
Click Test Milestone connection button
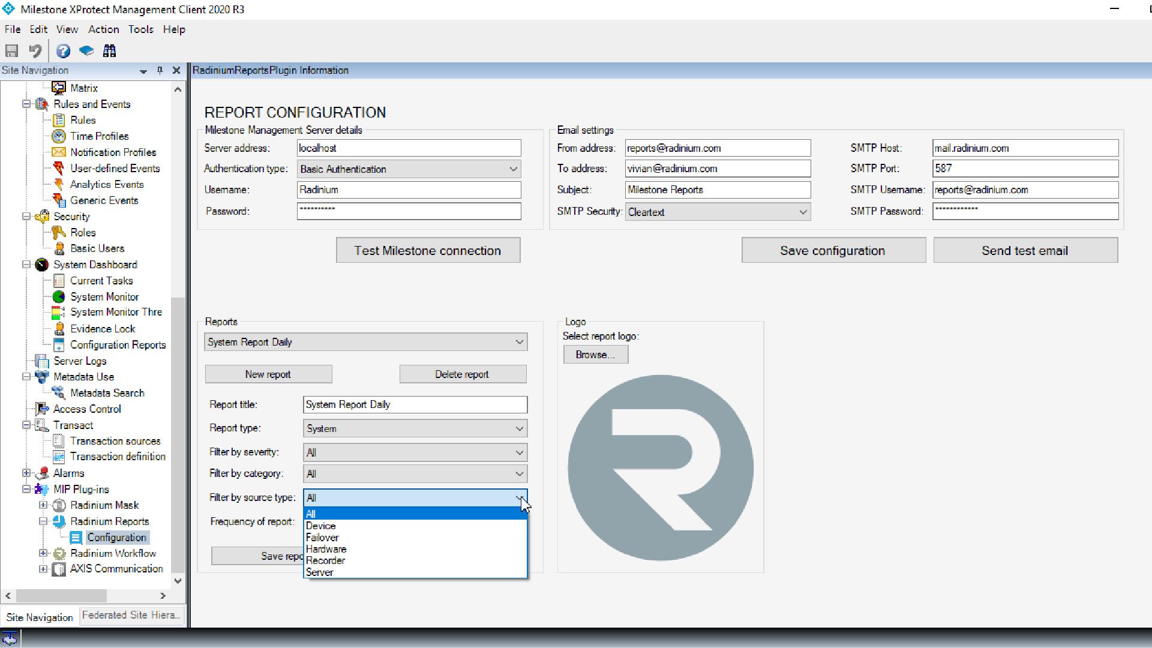[x=428, y=251]
